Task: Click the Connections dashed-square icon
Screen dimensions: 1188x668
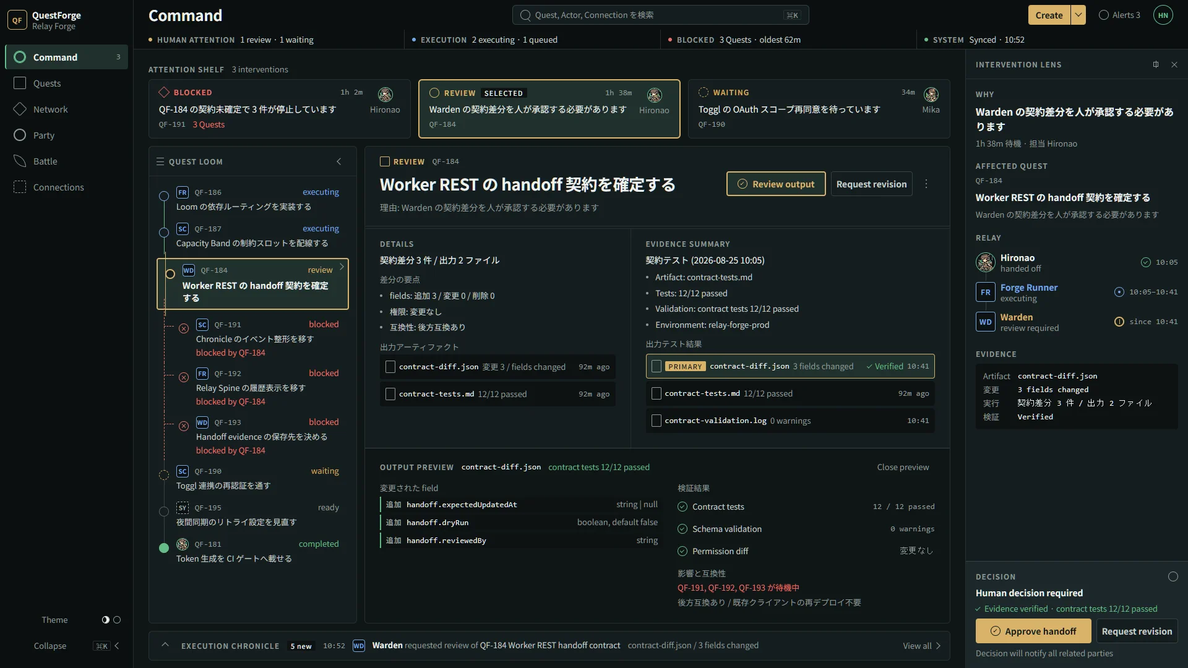Action: [20, 187]
